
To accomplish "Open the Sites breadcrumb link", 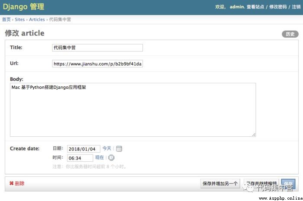I will pos(20,19).
